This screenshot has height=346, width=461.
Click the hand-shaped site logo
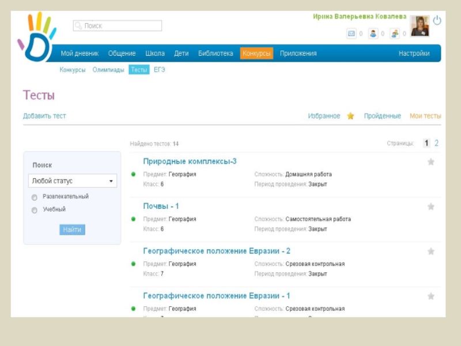pyautogui.click(x=36, y=37)
